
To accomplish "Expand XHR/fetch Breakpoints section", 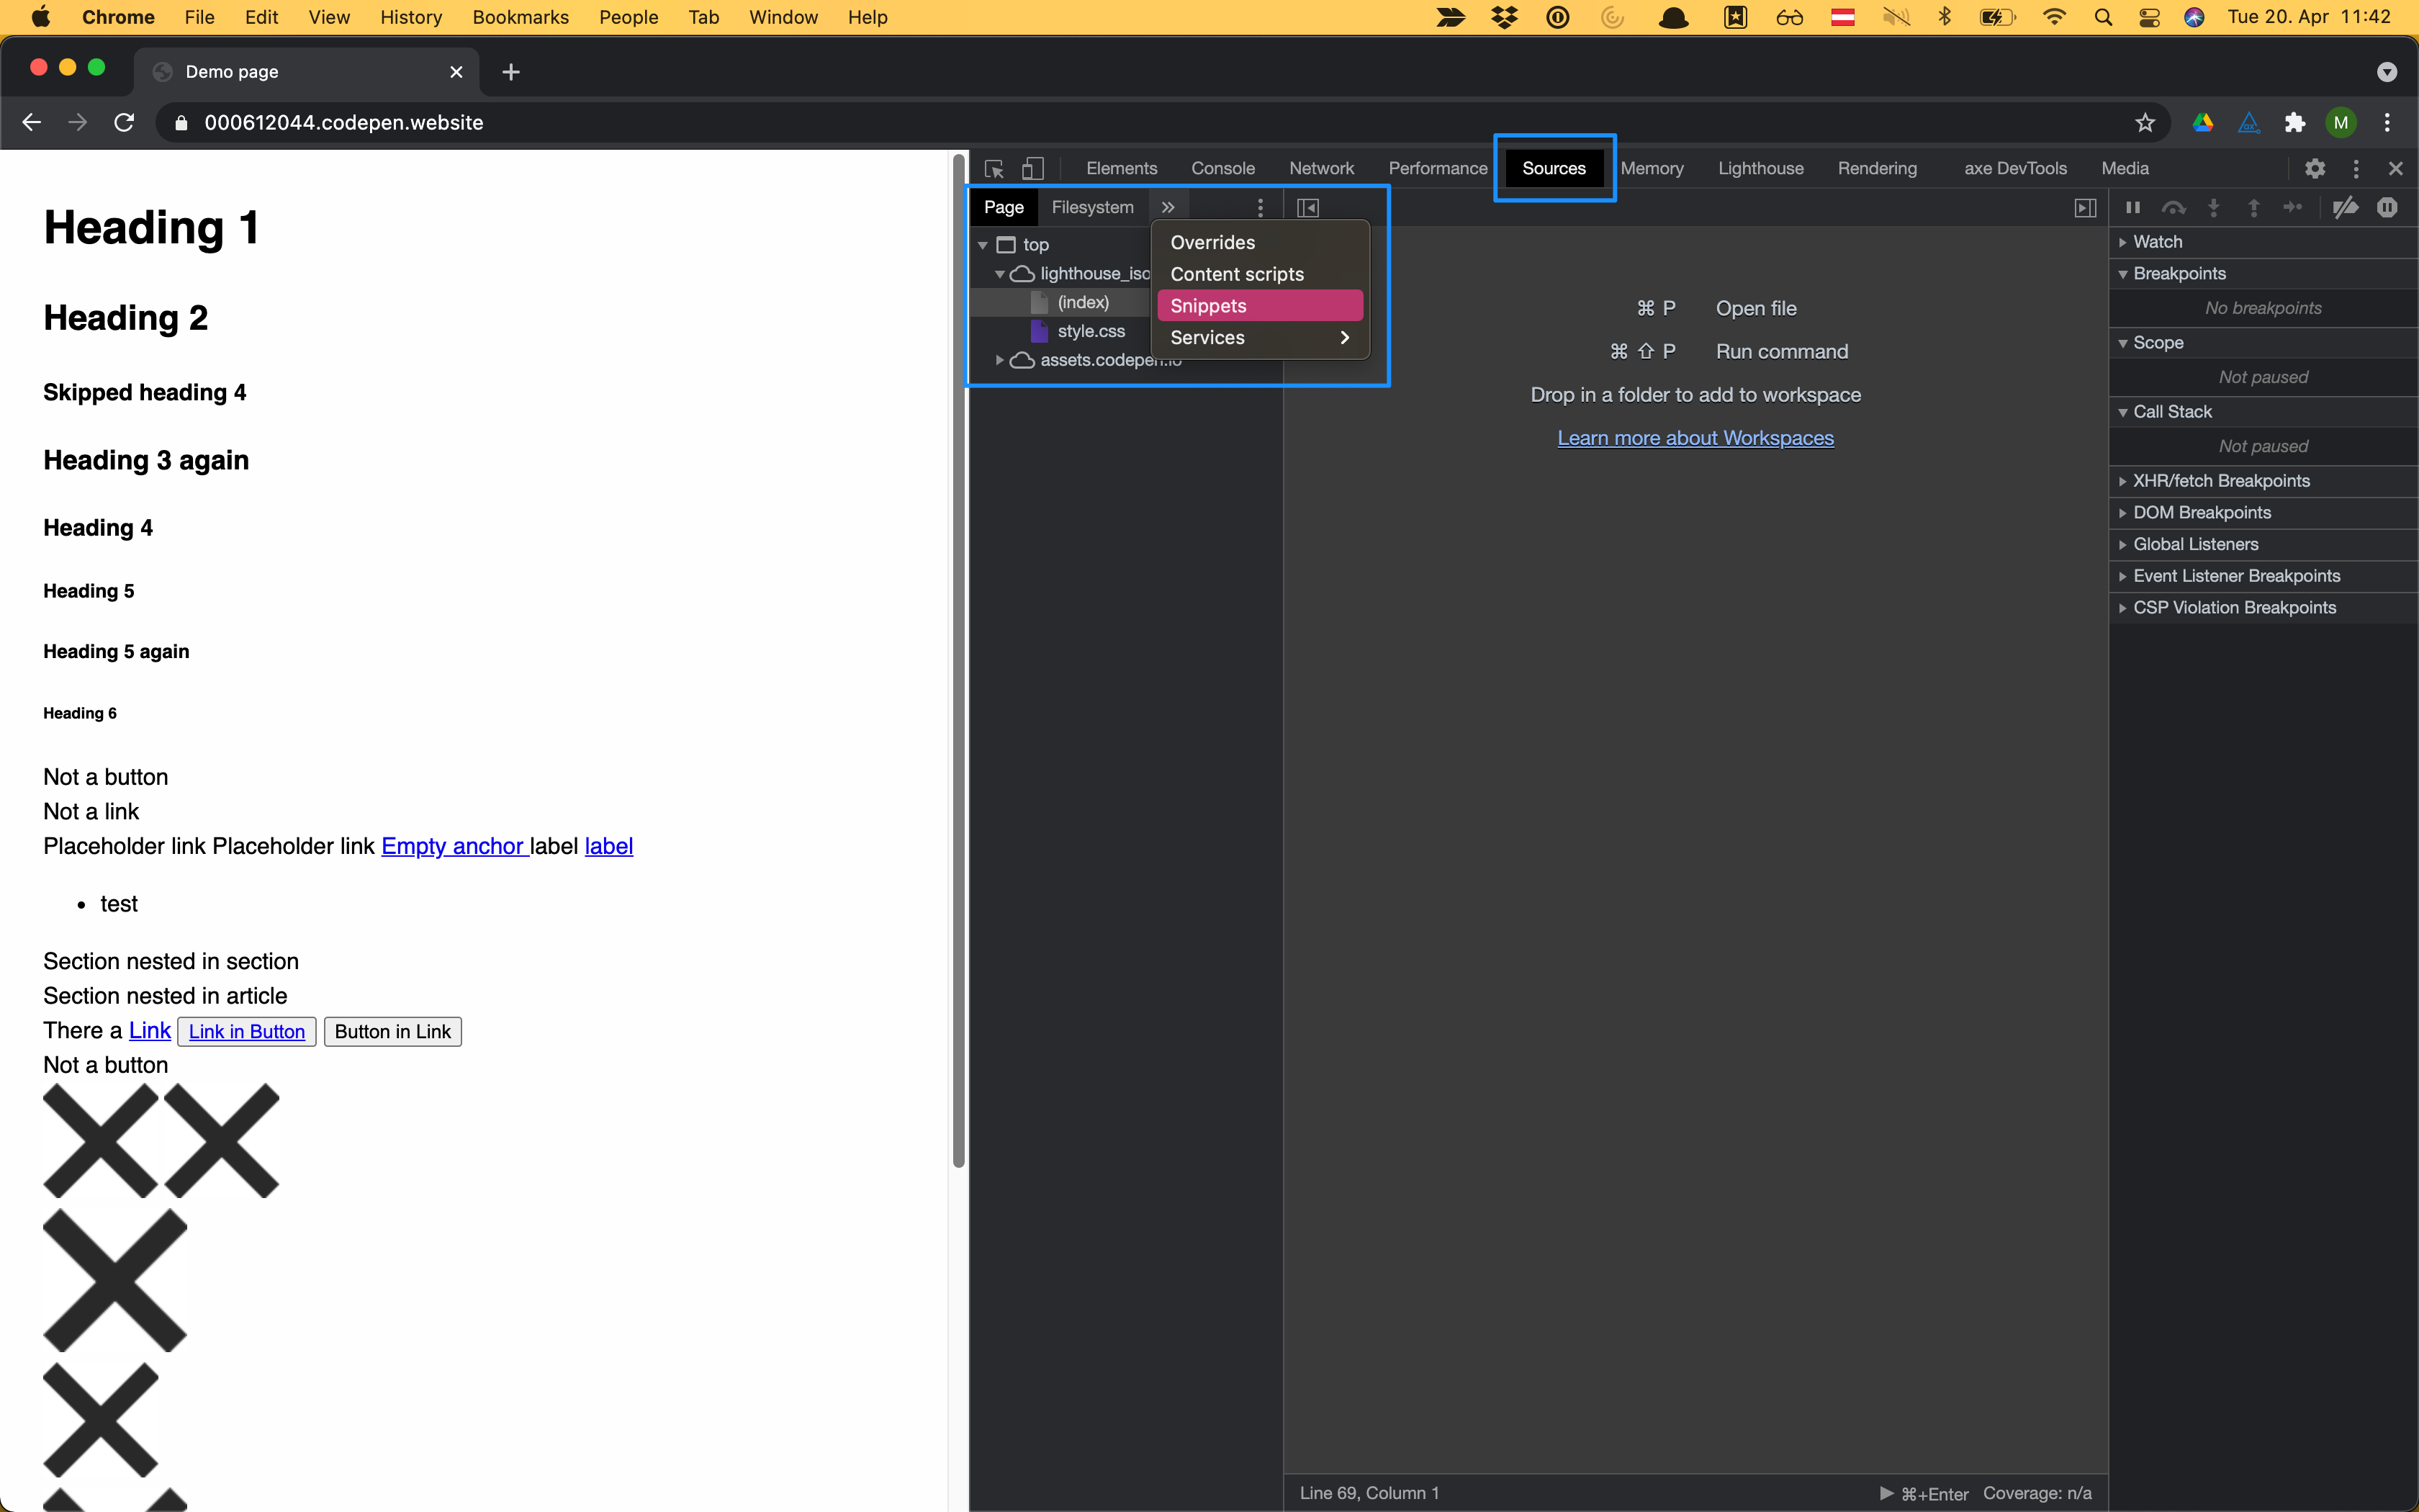I will (2221, 481).
